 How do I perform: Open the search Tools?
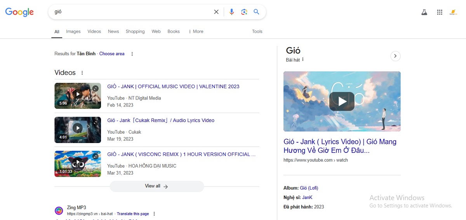click(257, 31)
